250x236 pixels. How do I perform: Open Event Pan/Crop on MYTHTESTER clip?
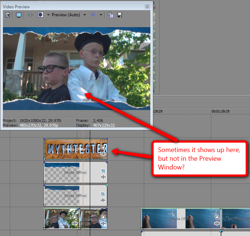tap(103, 148)
